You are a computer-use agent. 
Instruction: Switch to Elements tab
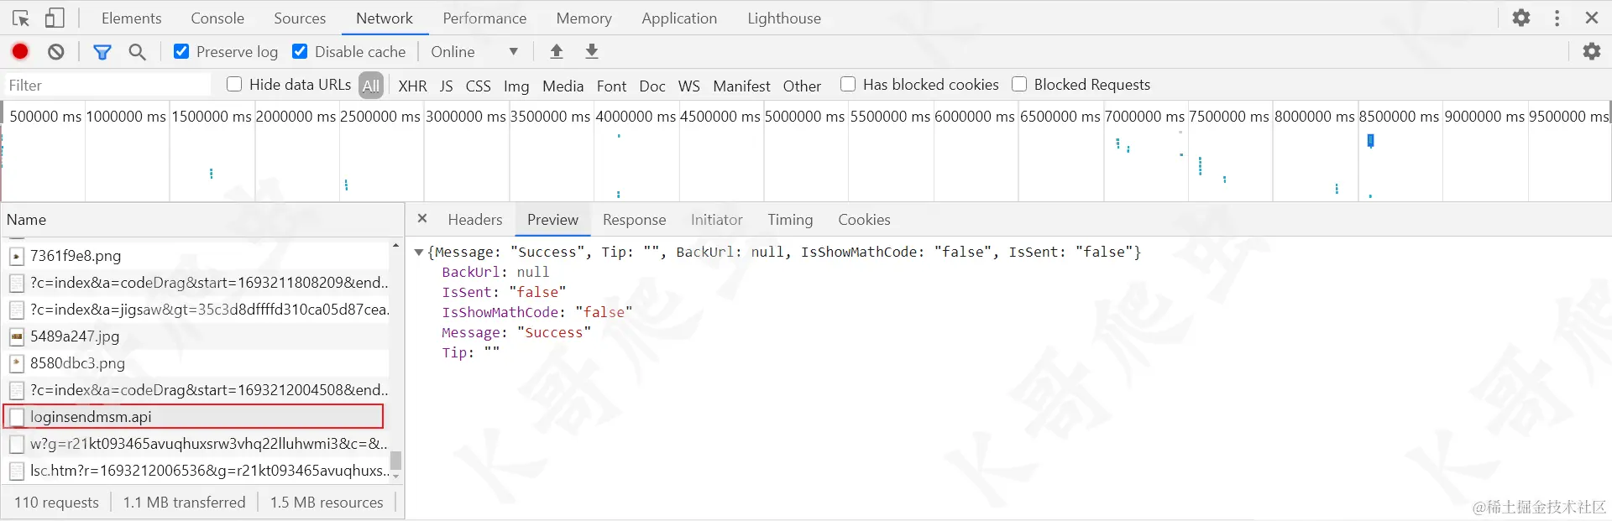131,18
